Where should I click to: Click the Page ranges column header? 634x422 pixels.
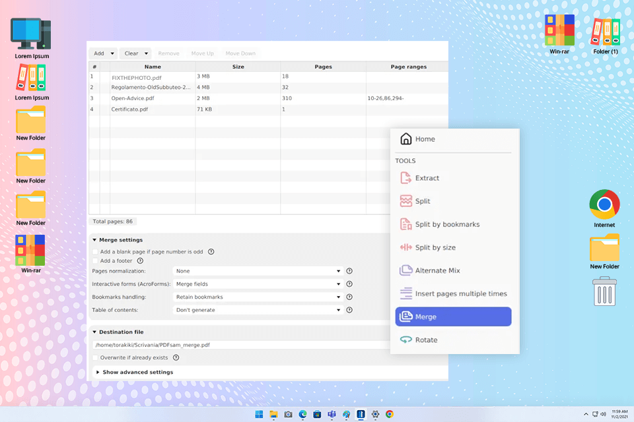pyautogui.click(x=408, y=67)
